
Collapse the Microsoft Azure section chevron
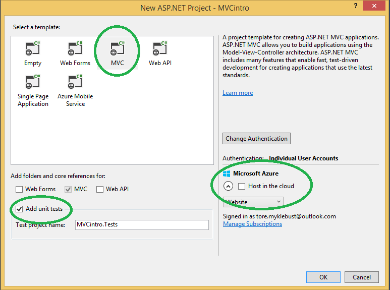pos(228,186)
